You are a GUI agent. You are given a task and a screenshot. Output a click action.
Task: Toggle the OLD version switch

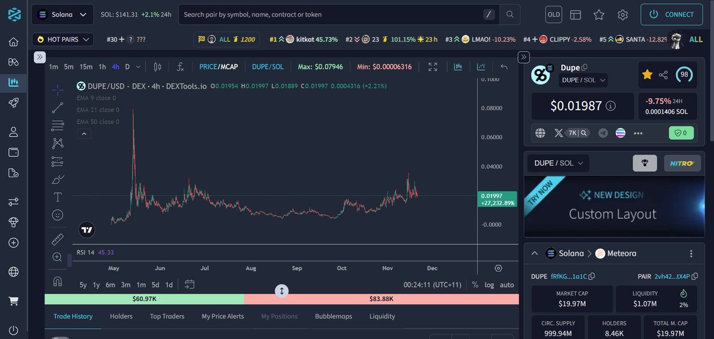pos(553,14)
